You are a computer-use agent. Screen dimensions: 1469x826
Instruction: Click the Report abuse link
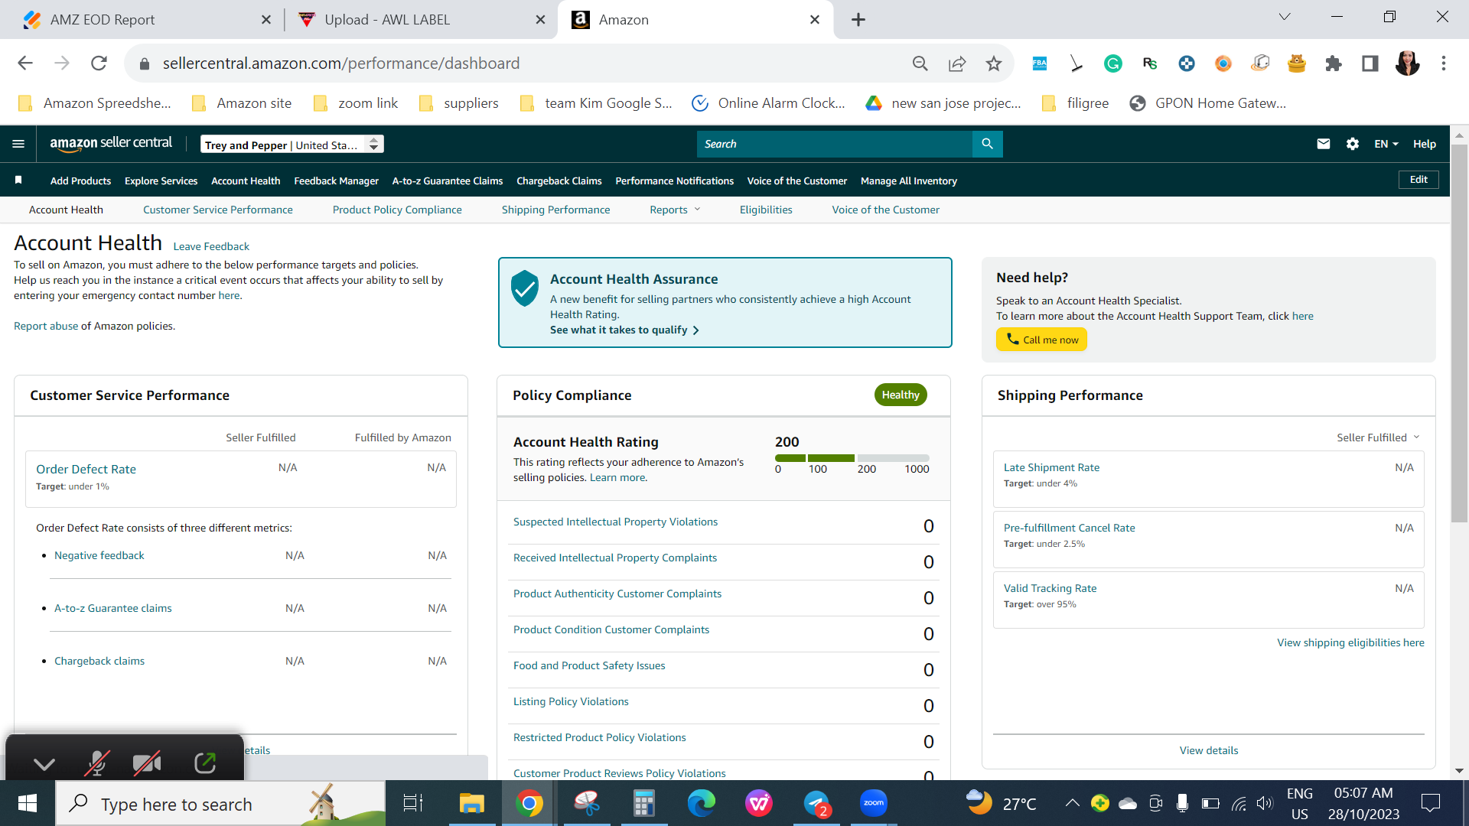[46, 326]
